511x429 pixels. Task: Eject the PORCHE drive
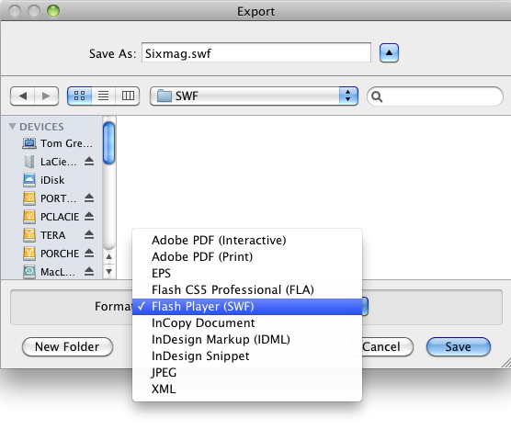89,254
